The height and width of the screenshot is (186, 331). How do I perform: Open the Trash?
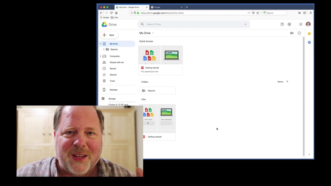pos(112,81)
